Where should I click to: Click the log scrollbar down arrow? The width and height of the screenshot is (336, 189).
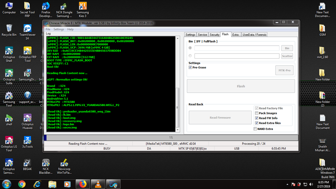tap(178, 130)
